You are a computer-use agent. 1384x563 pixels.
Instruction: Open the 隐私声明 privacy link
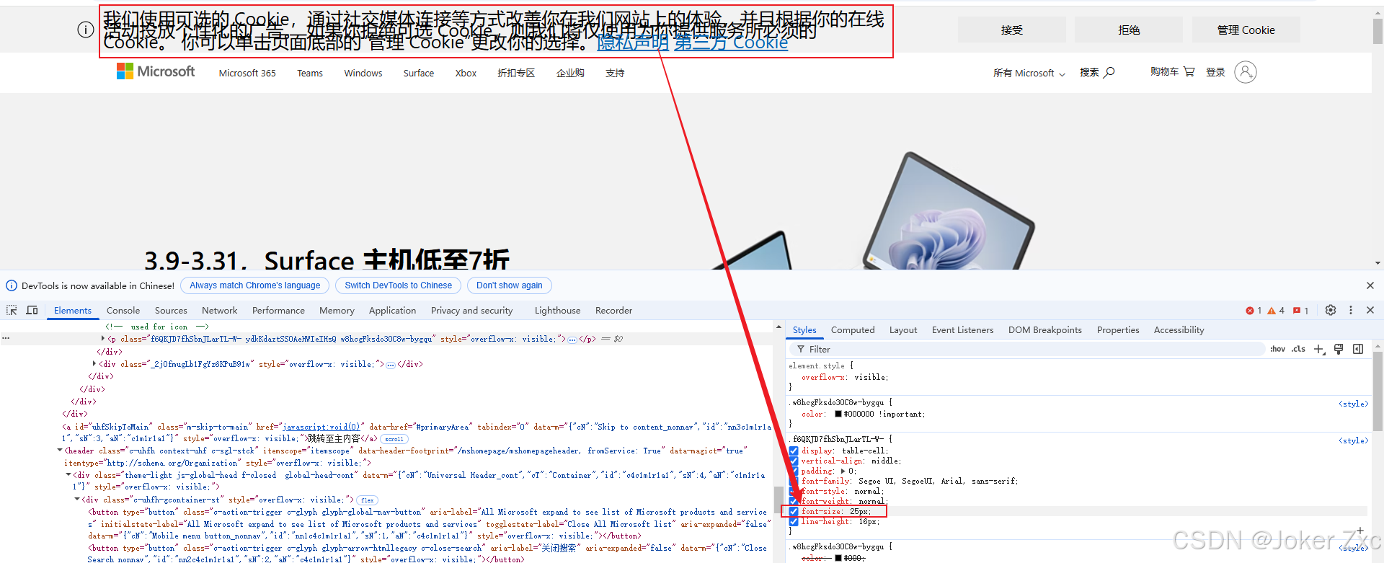coord(633,43)
